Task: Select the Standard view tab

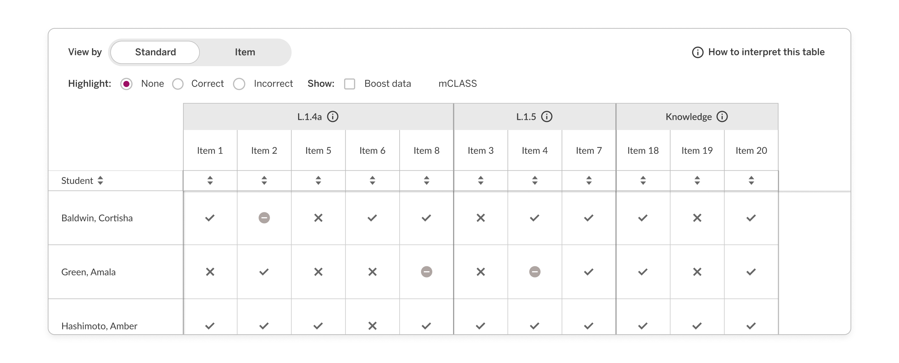Action: click(155, 52)
